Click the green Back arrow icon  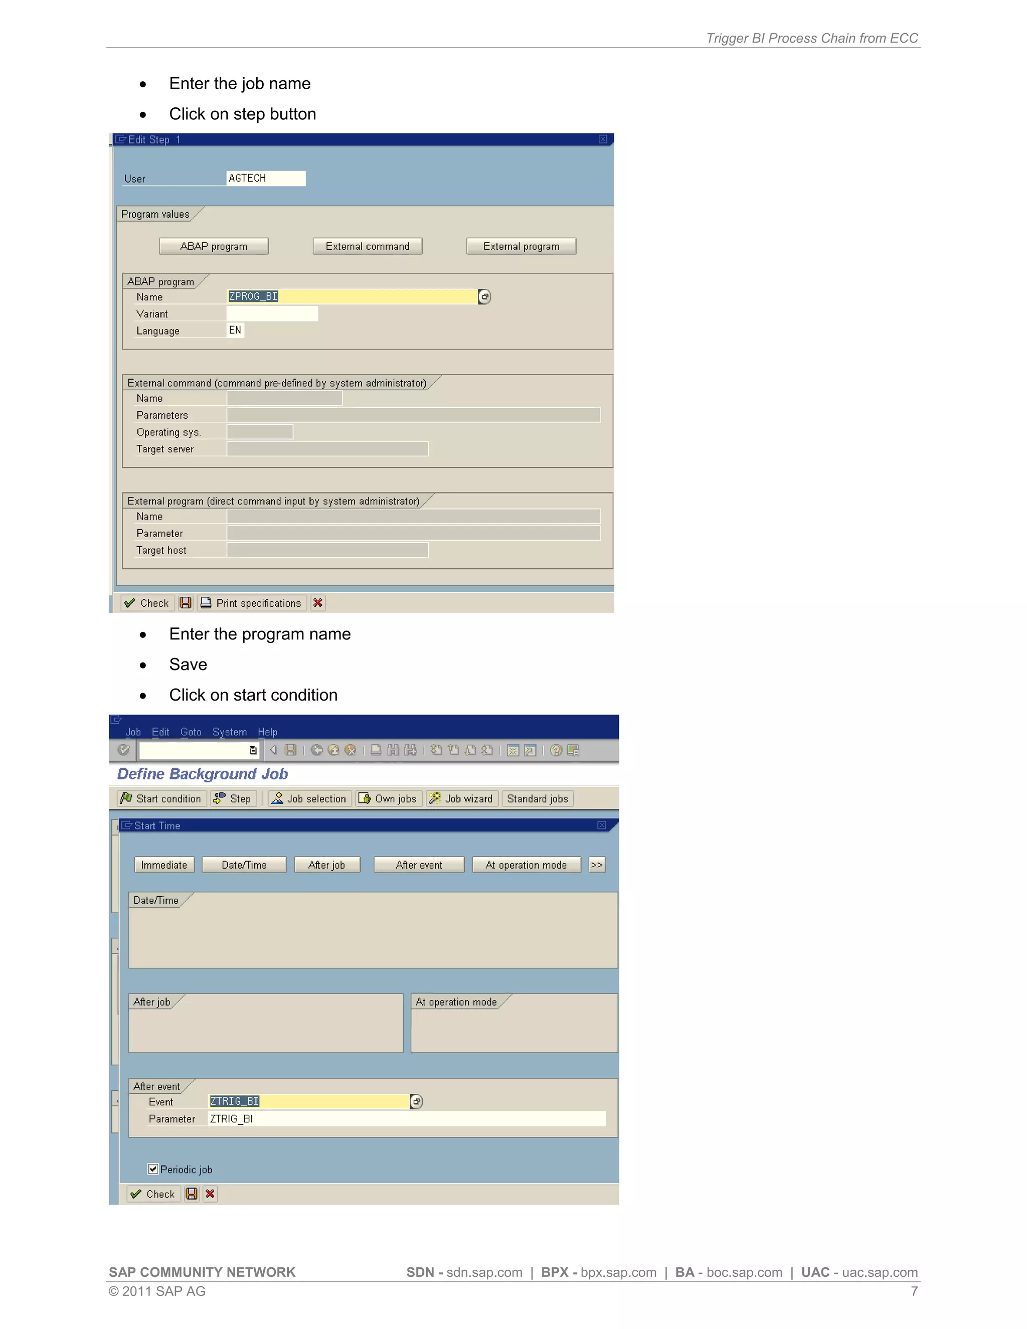point(316,750)
